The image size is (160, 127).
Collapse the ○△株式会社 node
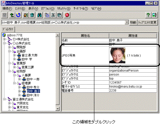4,43
